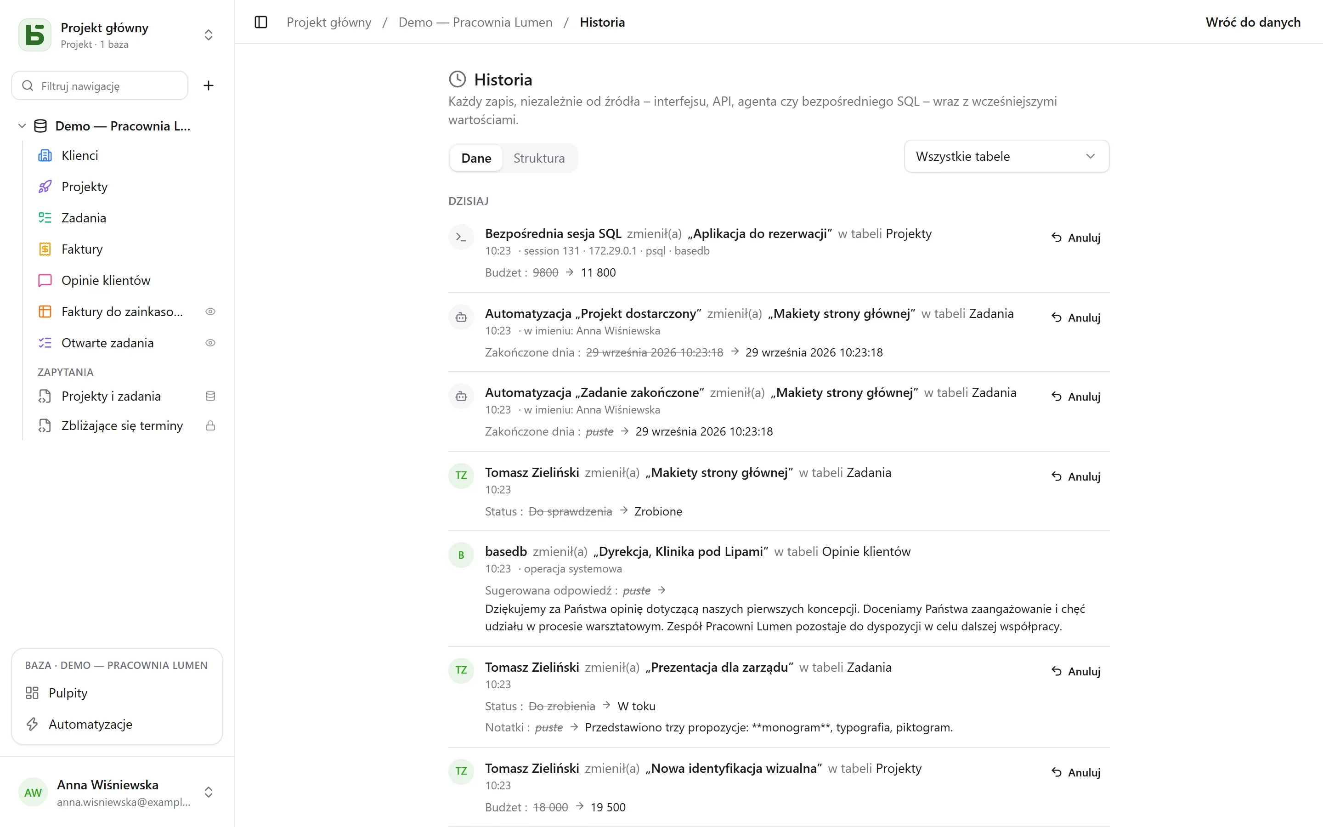This screenshot has width=1323, height=827.
Task: Collapse the Demo — Pracownia L... database tree
Action: (22, 126)
